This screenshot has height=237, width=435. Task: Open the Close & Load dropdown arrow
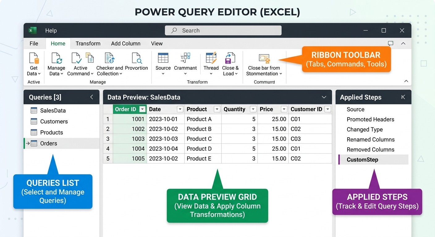pyautogui.click(x=236, y=74)
